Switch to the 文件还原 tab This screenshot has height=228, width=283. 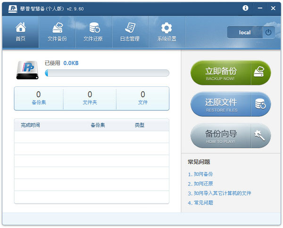click(94, 32)
